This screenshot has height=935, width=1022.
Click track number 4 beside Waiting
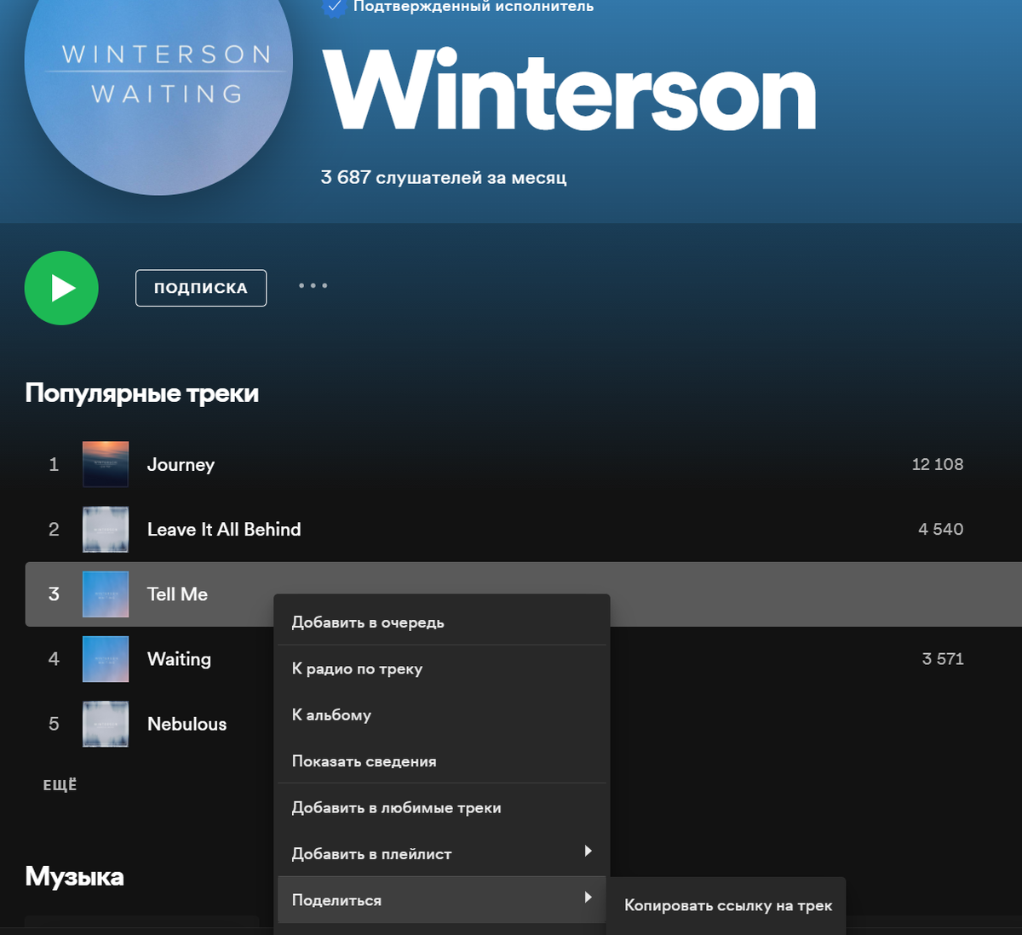tap(54, 659)
